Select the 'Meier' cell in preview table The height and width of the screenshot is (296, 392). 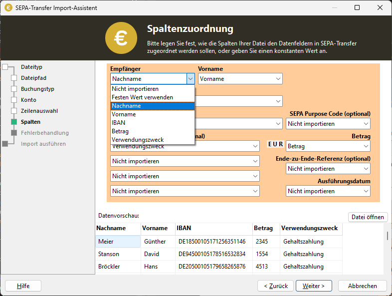(118, 242)
